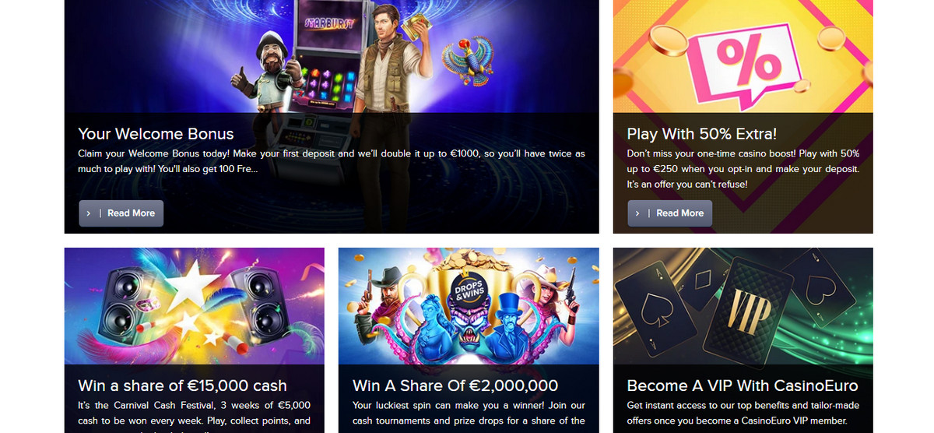Viewport: 934px width, 433px height.
Task: Open the Carnival speakers promotion image
Action: 195,306
